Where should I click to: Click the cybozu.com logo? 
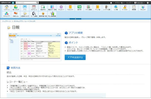[6, 3]
